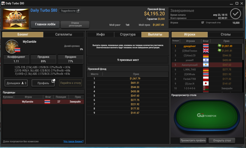This screenshot has height=148, width=246.
Task: Select player (3)Jun.N row
Action: click(x=207, y=83)
